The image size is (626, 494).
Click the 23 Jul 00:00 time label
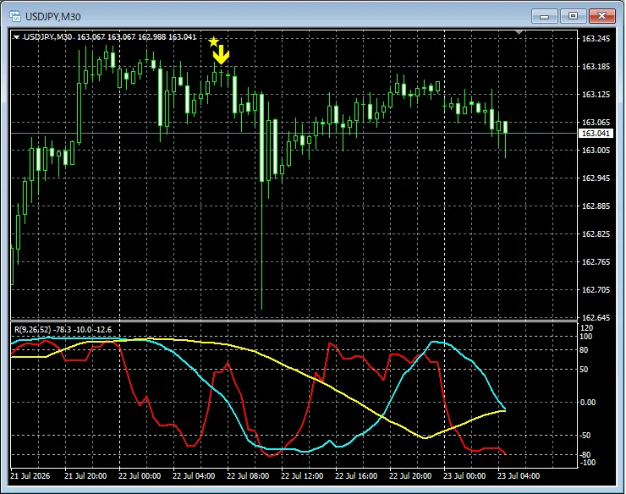464,476
